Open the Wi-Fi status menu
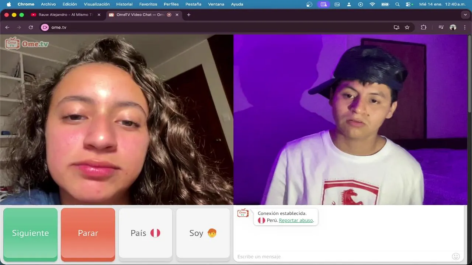The image size is (472, 265). tap(372, 4)
